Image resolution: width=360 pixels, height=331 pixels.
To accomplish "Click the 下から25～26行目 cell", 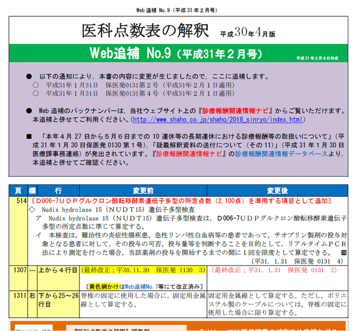I will coord(58,304).
